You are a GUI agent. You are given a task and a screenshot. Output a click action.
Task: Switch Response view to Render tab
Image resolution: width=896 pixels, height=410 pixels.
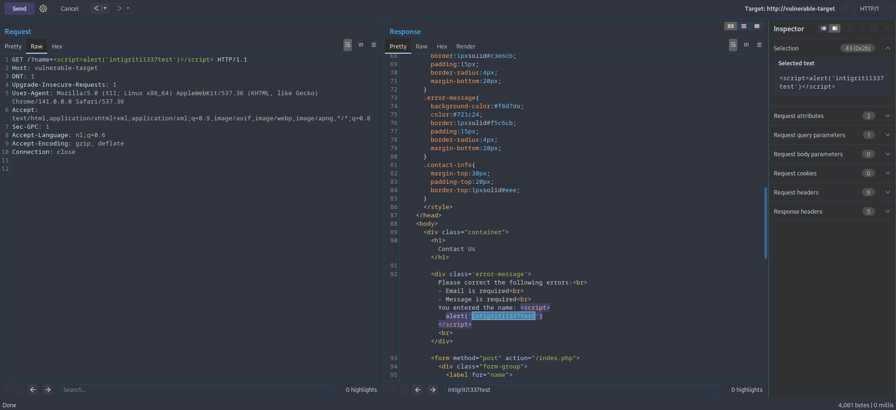466,46
